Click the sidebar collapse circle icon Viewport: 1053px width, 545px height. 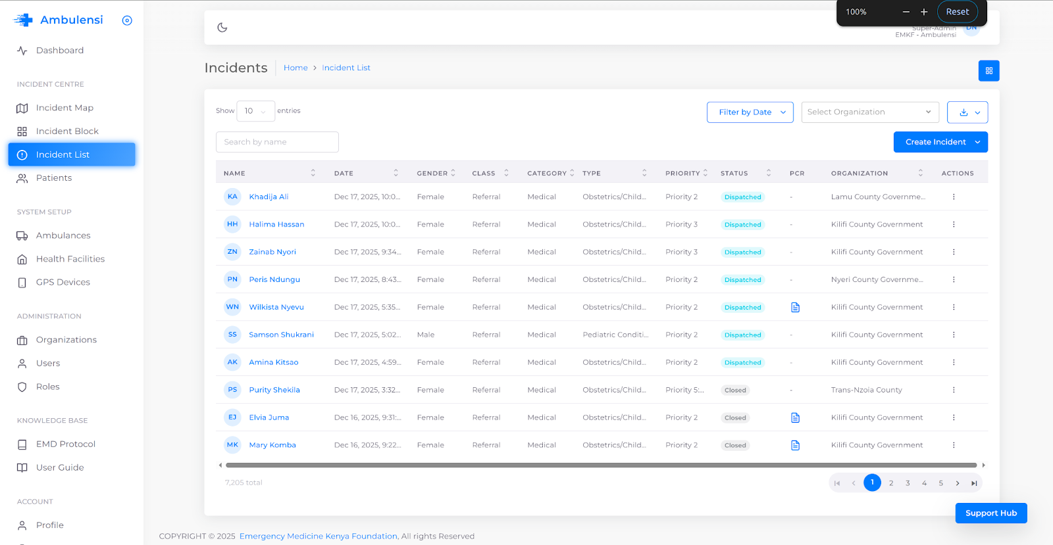(127, 20)
